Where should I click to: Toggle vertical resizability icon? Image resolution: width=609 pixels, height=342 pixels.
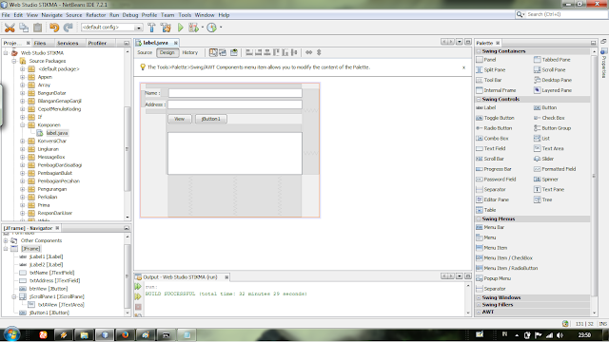click(x=319, y=52)
